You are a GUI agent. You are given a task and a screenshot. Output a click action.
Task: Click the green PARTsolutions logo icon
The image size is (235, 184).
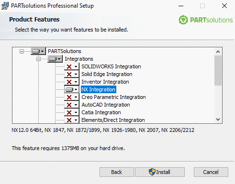[x=183, y=20]
